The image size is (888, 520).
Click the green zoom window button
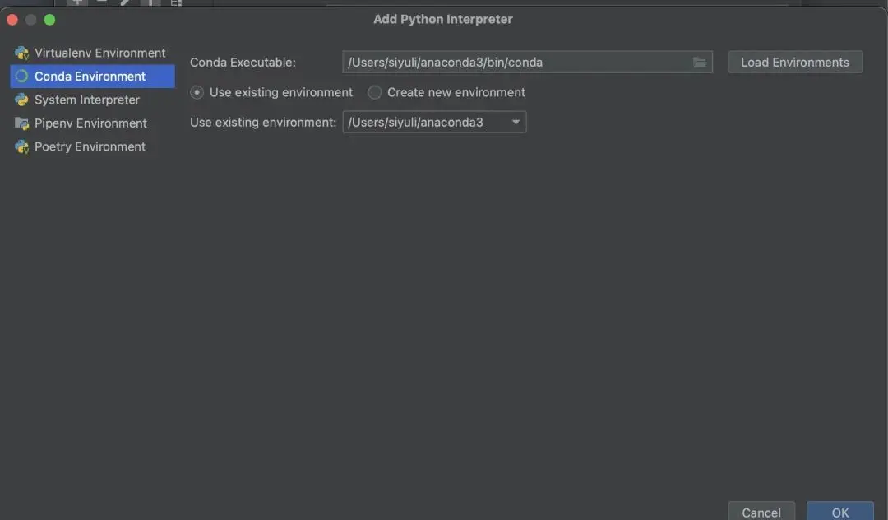pos(49,19)
